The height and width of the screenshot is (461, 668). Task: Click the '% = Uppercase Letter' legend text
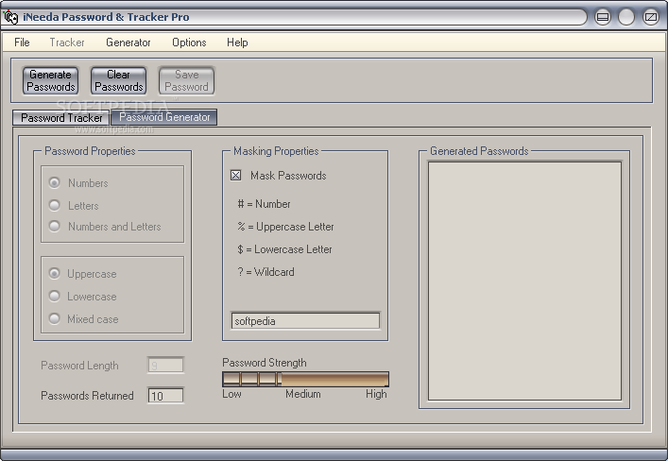pyautogui.click(x=285, y=227)
